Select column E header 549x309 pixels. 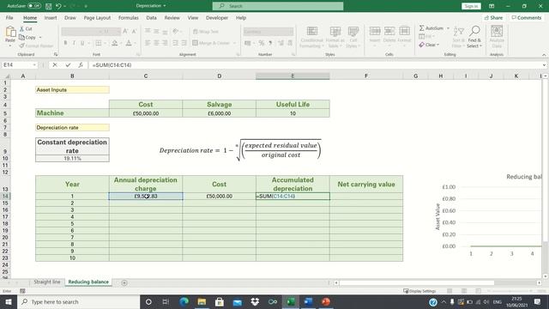point(293,76)
